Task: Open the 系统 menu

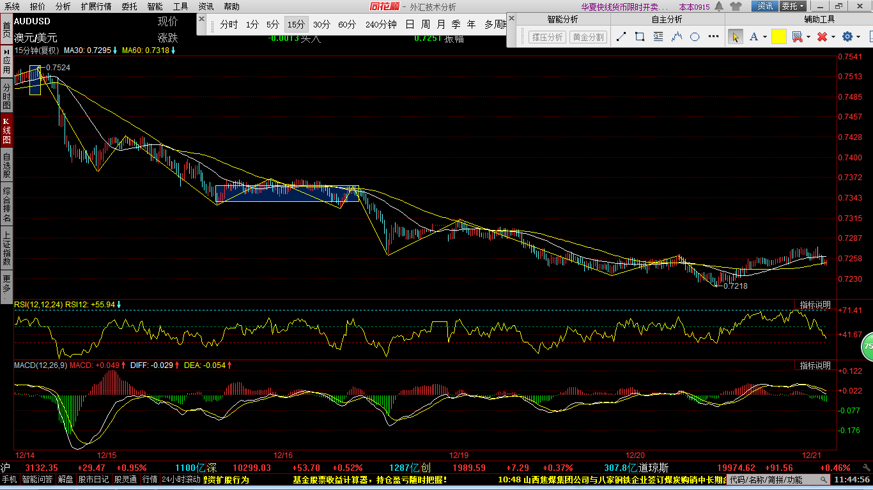Action: [12, 6]
